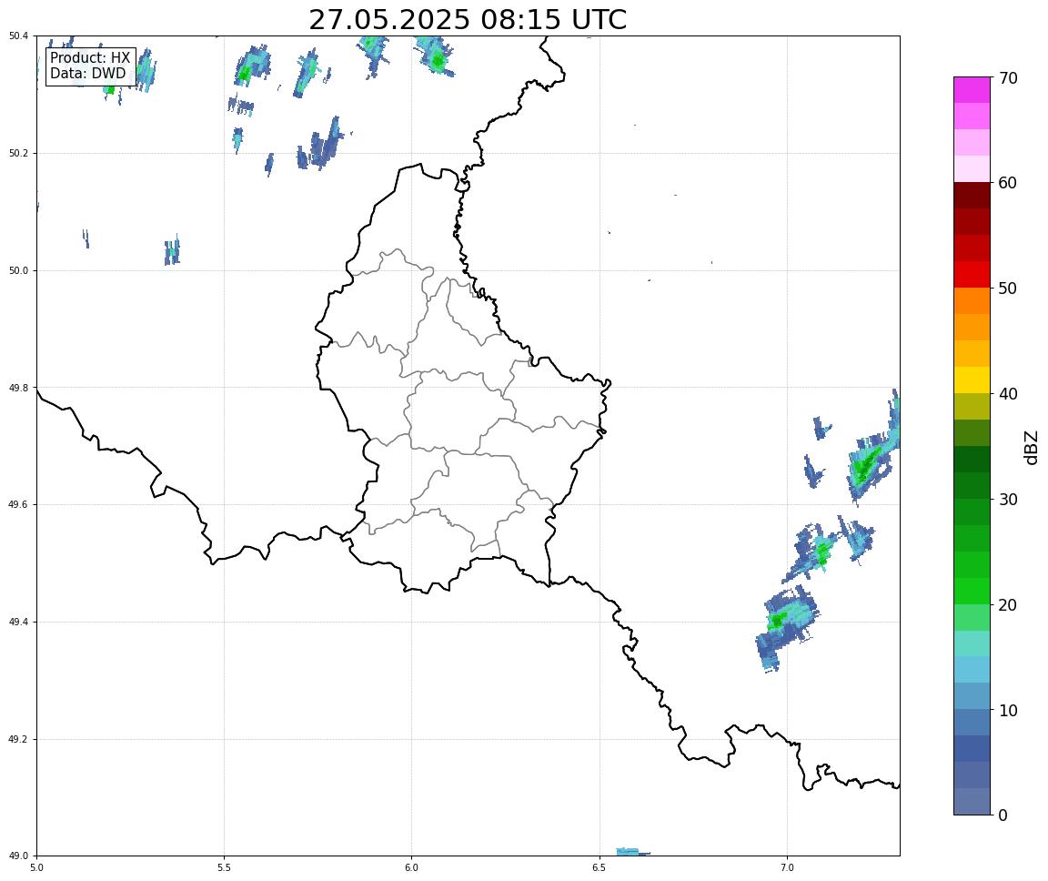Screen dimensions: 1048x881
Task: Click the latitude tick label '50.0'
Action: (18, 270)
